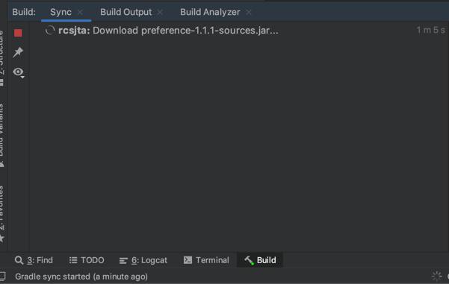Toggle the Build tool window button

260,260
